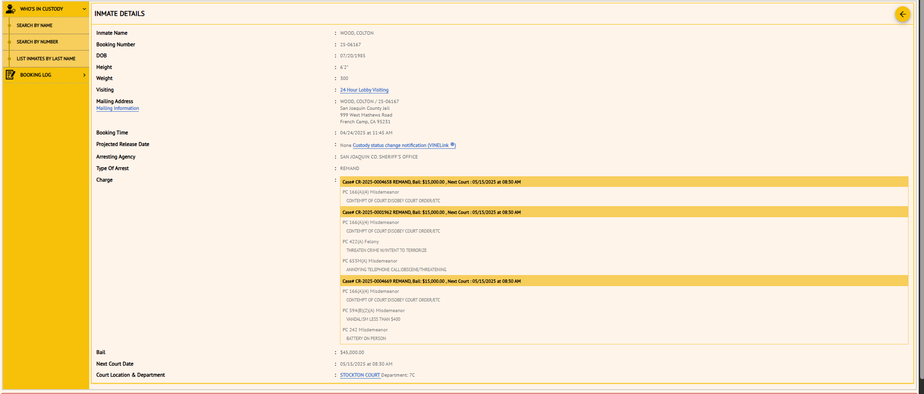The width and height of the screenshot is (924, 394).
Task: Click the DOB value 07/20/1985
Action: click(x=353, y=56)
